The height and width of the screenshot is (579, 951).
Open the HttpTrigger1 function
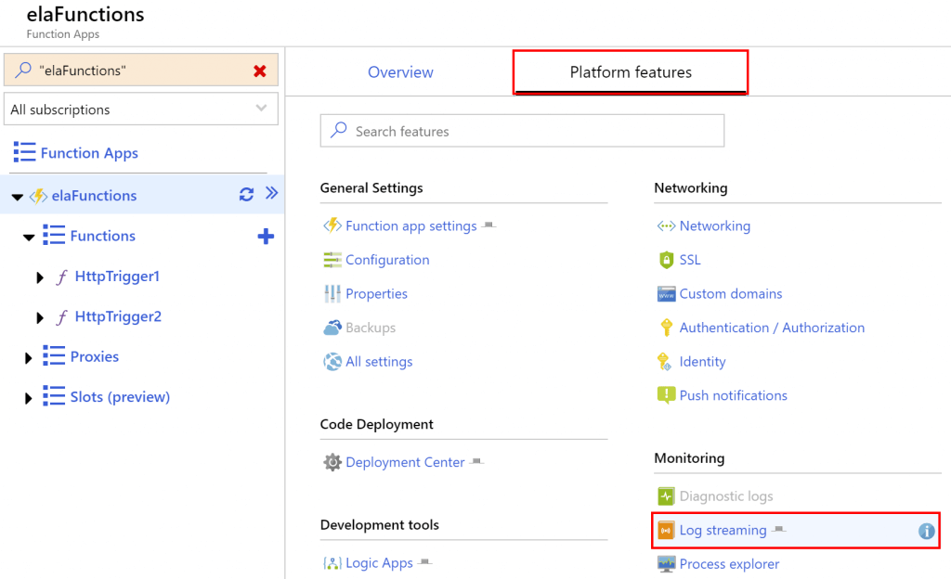click(x=117, y=277)
